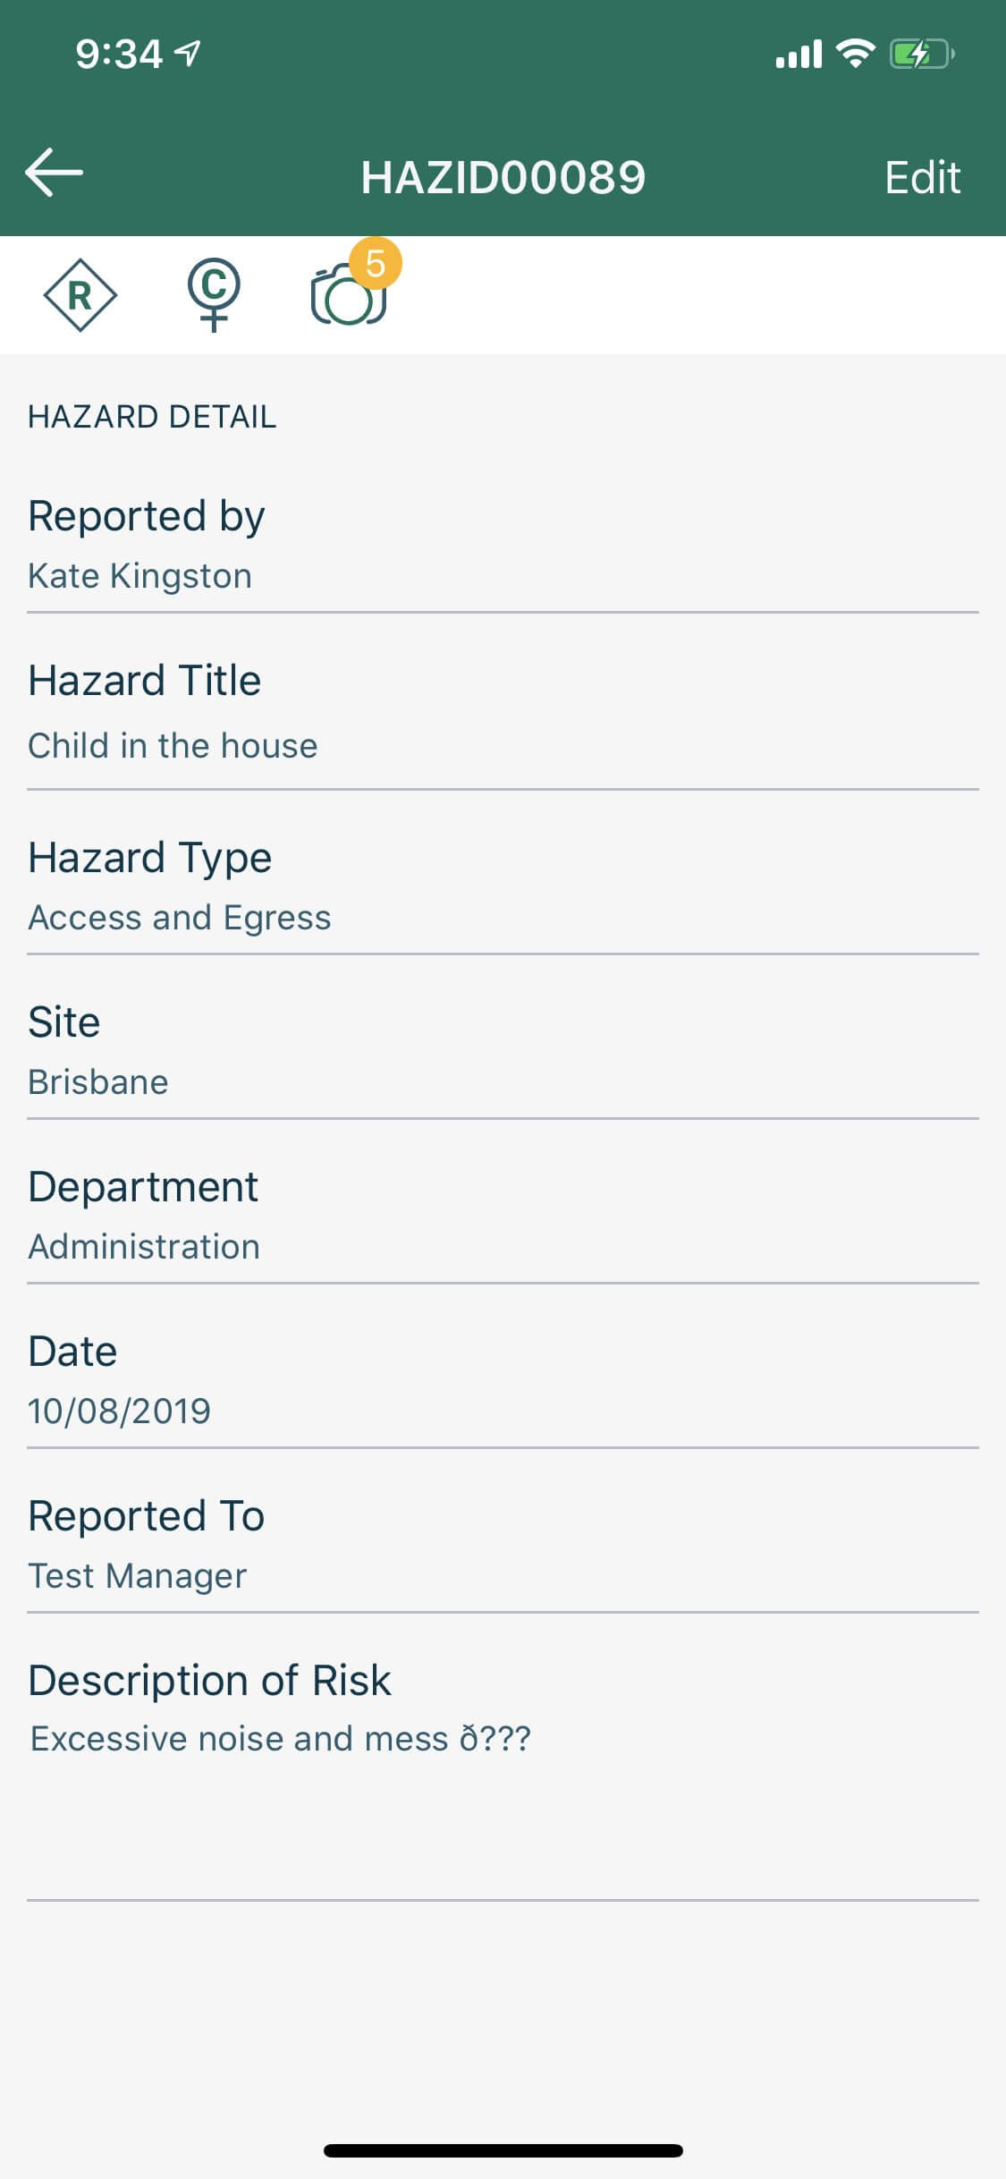This screenshot has width=1006, height=2179.
Task: Tap the Wi-Fi status icon
Action: coord(855,55)
